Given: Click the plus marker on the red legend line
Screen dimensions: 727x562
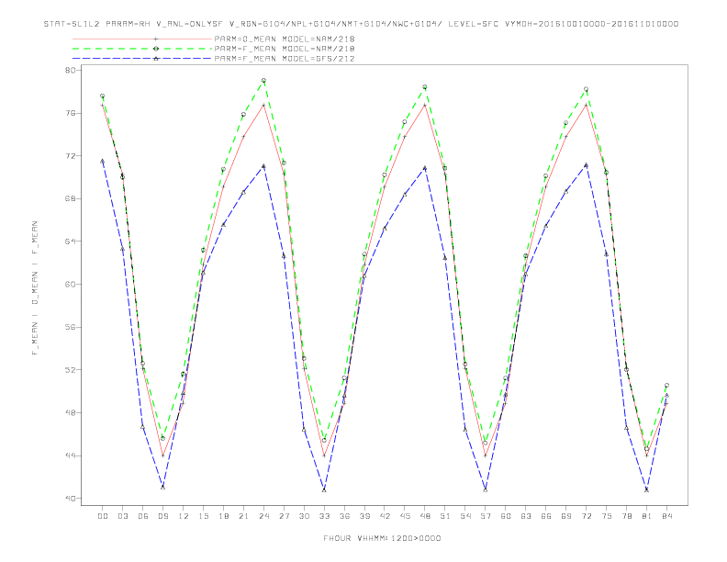Looking at the screenshot, I should coord(156,39).
